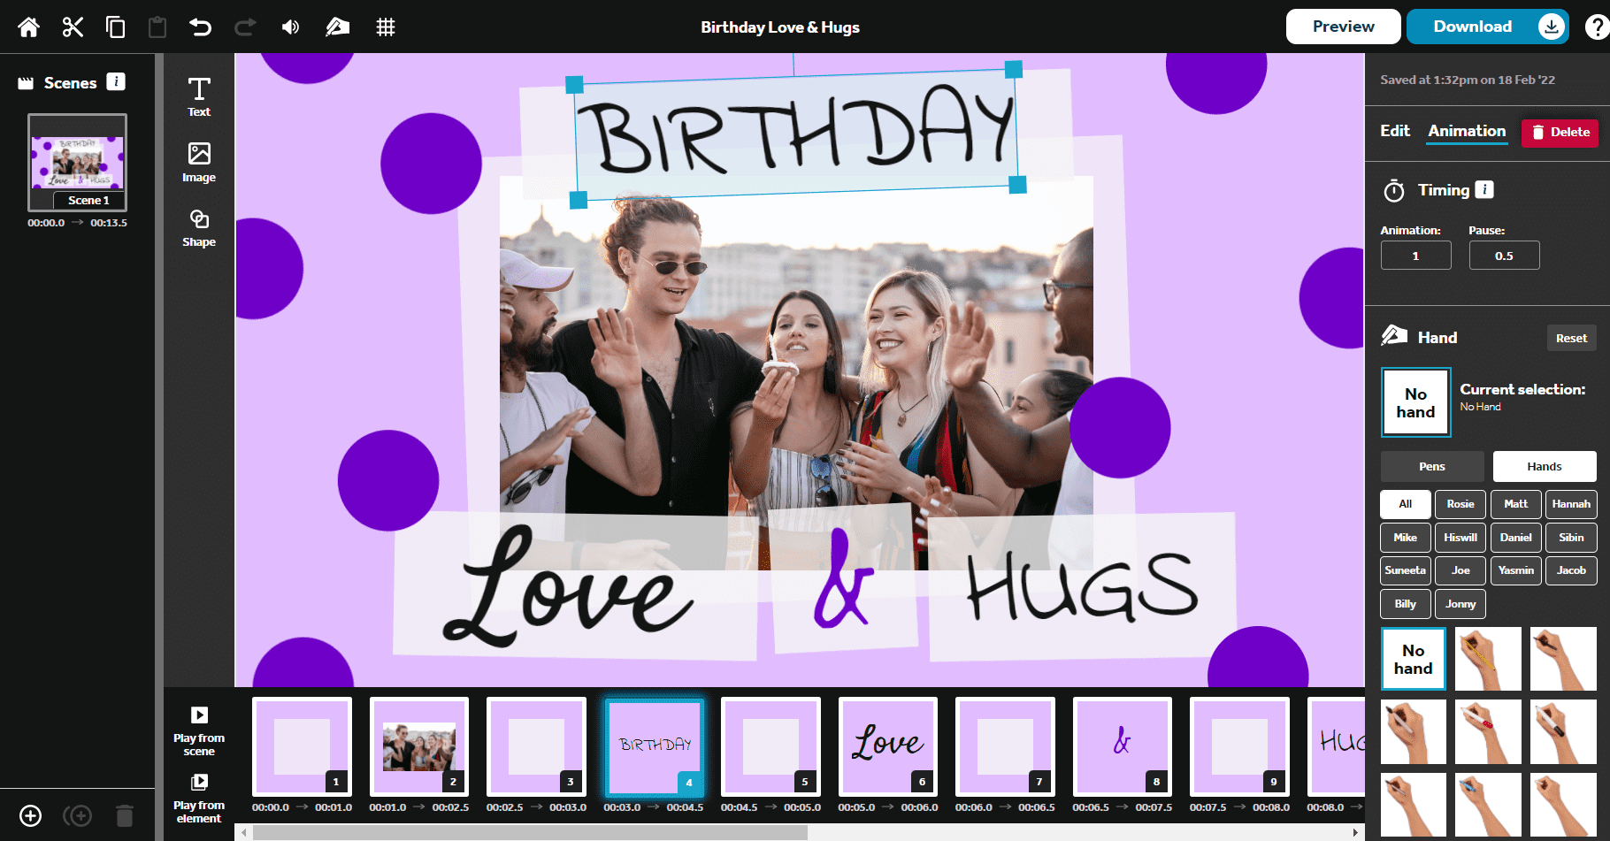Undo the last action
Screen dimensions: 1610x841
(201, 27)
